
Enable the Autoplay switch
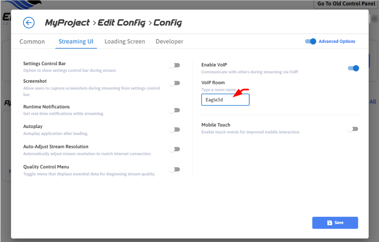point(174,130)
